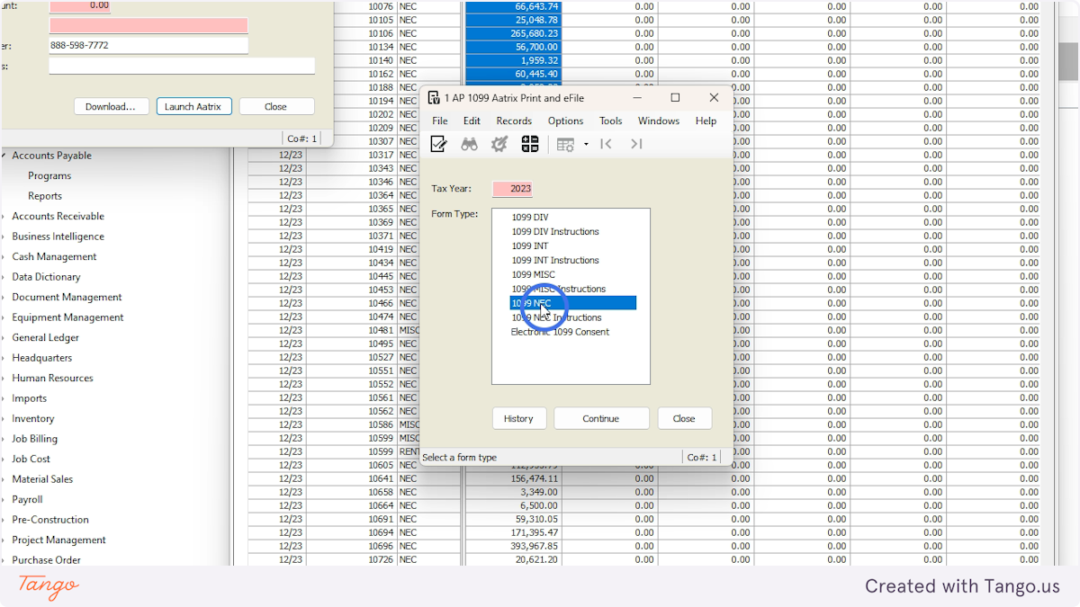Click the add/remove records grid icon
This screenshot has height=607, width=1080.
coord(530,144)
